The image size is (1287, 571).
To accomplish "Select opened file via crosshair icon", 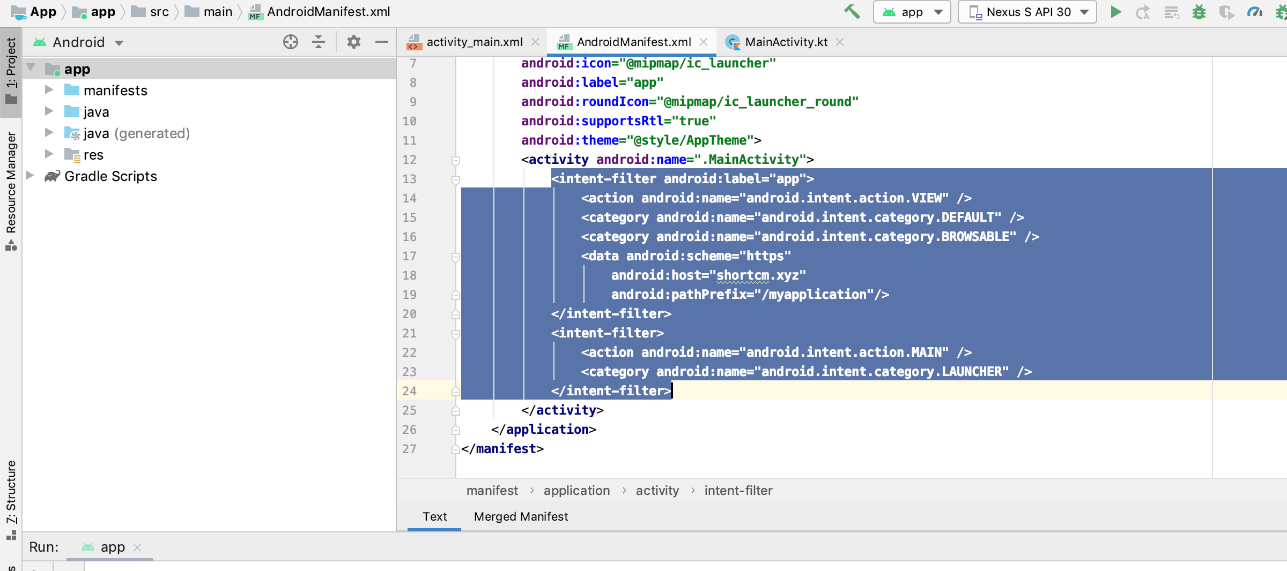I will pos(290,42).
